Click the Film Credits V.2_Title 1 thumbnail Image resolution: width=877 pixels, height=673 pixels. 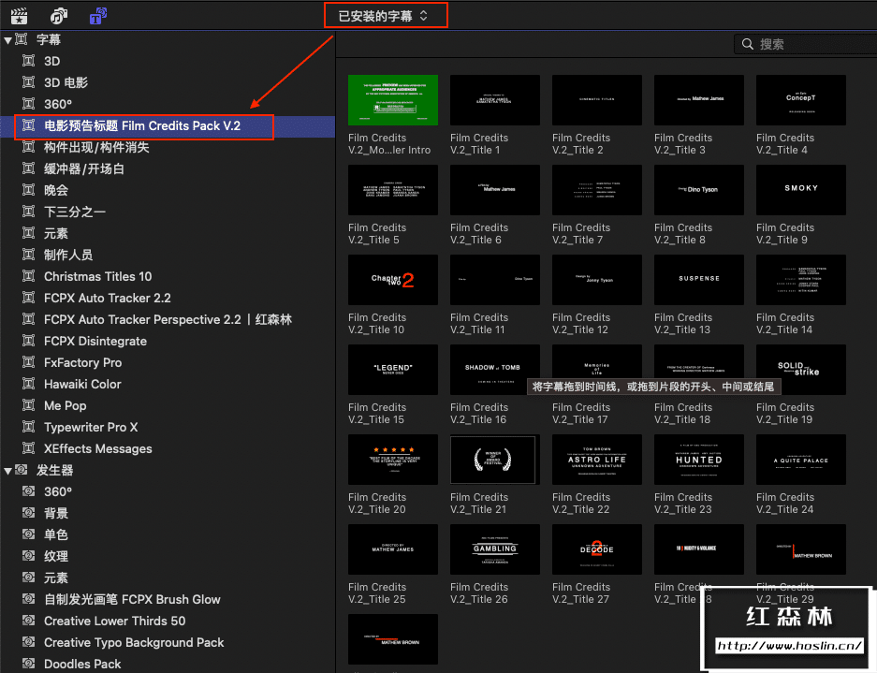(495, 100)
